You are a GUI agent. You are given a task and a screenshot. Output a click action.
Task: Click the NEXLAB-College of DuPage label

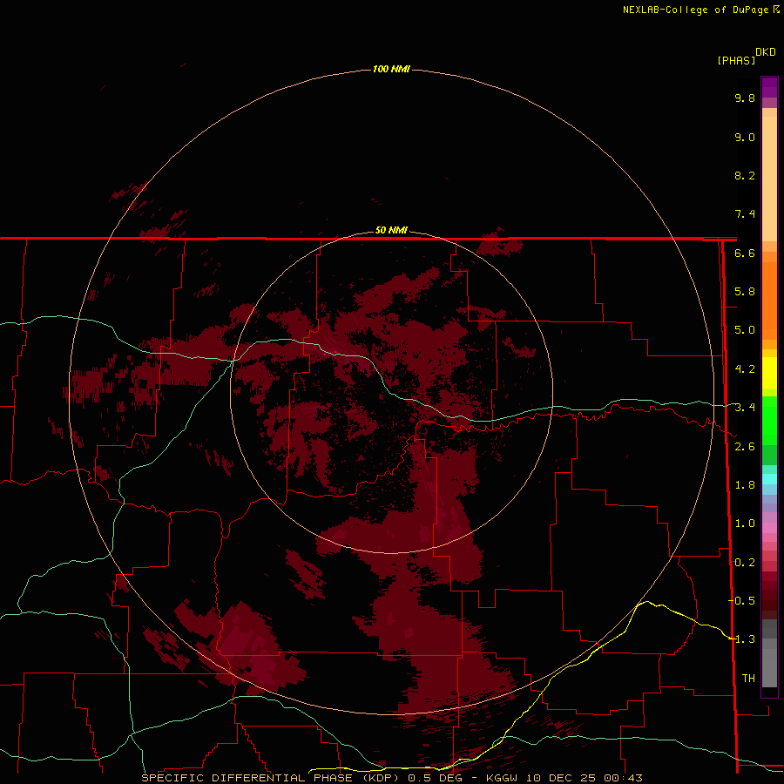[697, 10]
